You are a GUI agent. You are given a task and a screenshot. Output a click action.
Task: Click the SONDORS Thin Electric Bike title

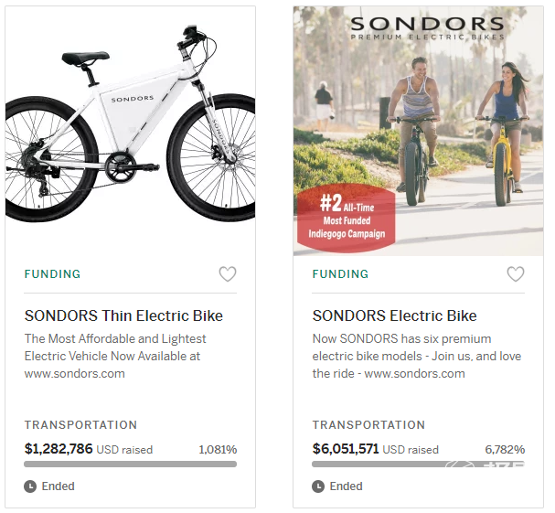(x=123, y=316)
